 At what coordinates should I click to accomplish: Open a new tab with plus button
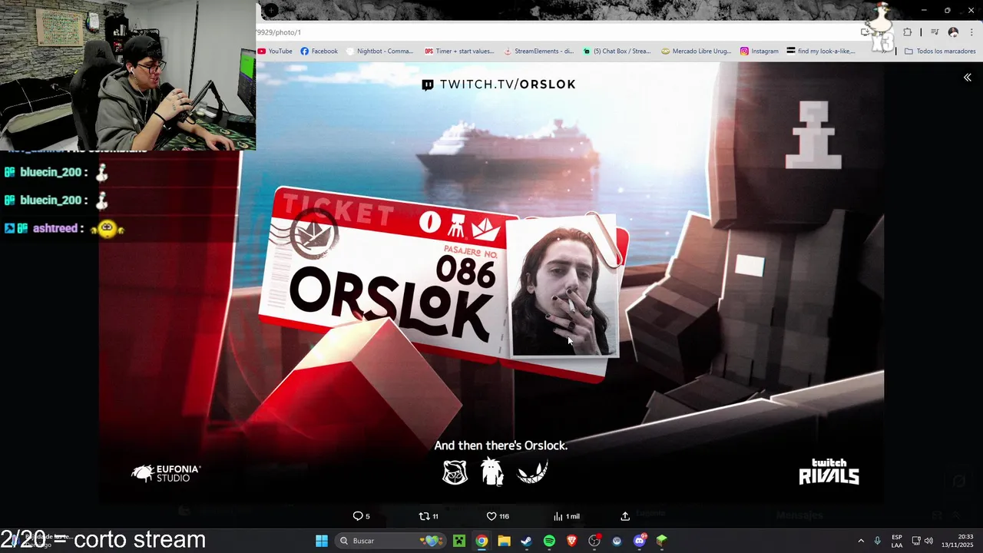[270, 10]
